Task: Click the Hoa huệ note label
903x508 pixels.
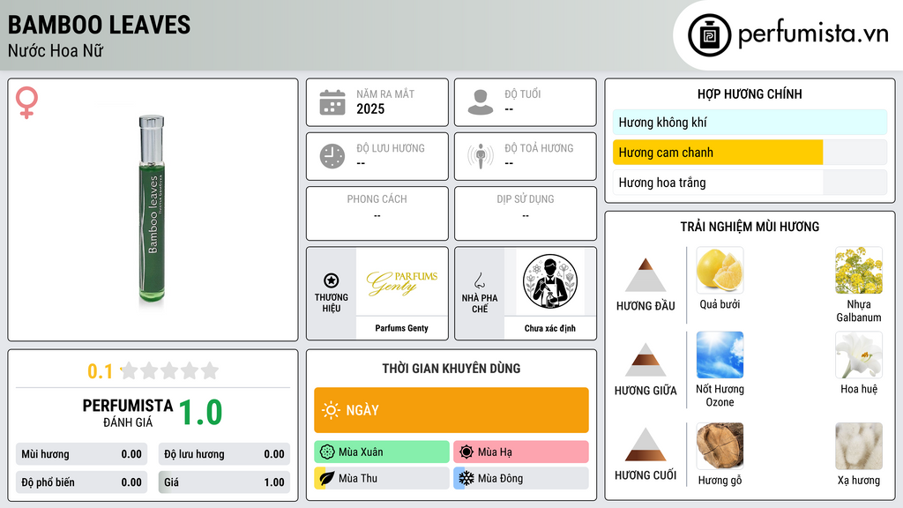Action: click(x=859, y=389)
